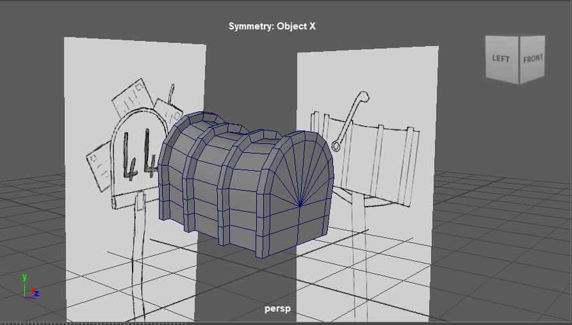Click the green Y axis of the origin gizmo
This screenshot has width=572, height=325.
pos(25,287)
